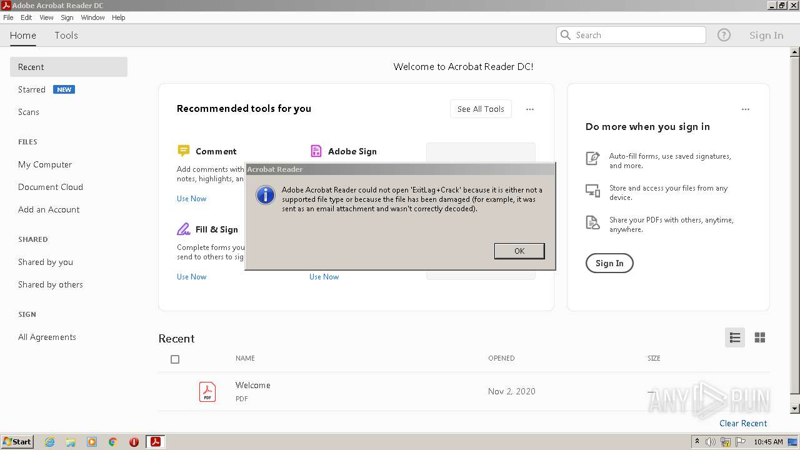Select the Welcome file row
Screen dimensions: 800x450
[464, 391]
